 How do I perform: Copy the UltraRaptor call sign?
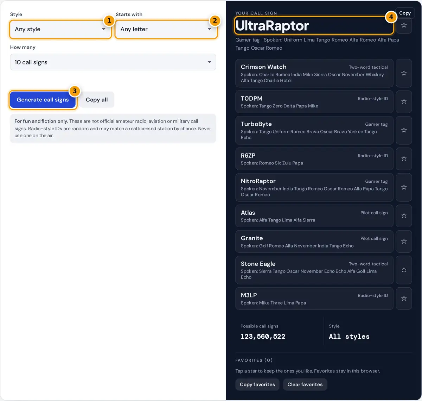tap(405, 13)
